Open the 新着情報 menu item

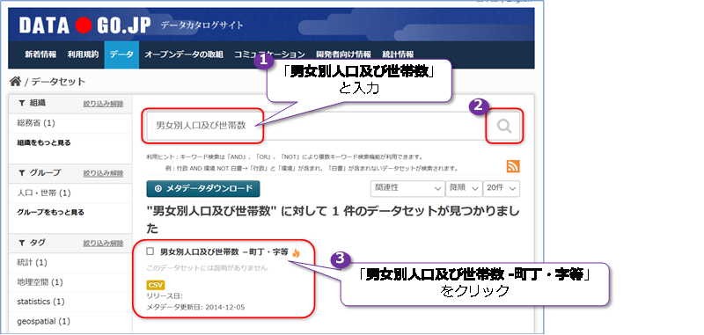(40, 55)
